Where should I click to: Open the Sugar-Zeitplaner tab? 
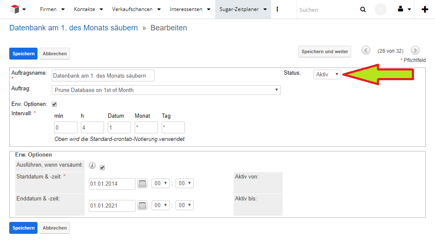[x=239, y=9]
